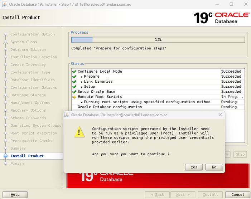Select Running root scripts using specified method row
251x199 pixels.
pyautogui.click(x=158, y=102)
